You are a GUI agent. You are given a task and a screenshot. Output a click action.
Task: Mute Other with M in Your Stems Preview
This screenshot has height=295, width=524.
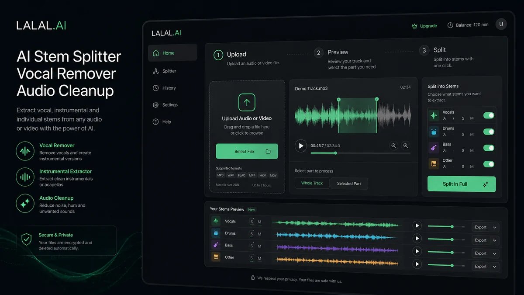(259, 258)
